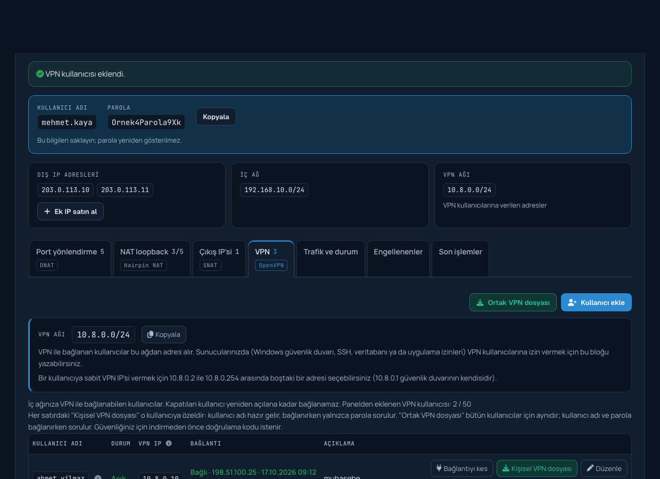Click Ek IP satın al plus button

[70, 211]
